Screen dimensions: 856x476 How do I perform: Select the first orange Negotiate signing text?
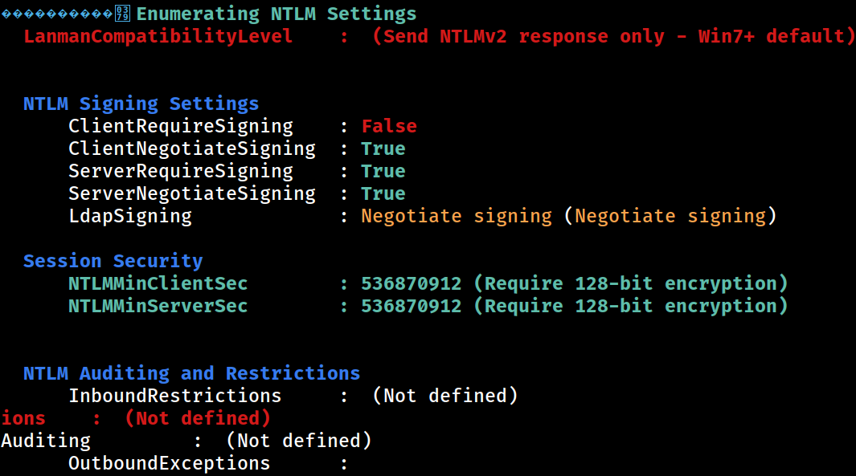click(457, 216)
